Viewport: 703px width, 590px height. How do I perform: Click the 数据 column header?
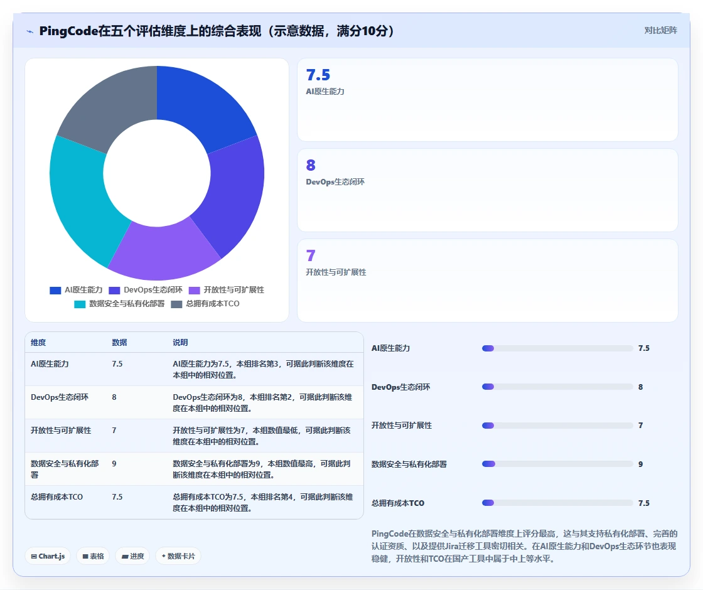pos(119,343)
